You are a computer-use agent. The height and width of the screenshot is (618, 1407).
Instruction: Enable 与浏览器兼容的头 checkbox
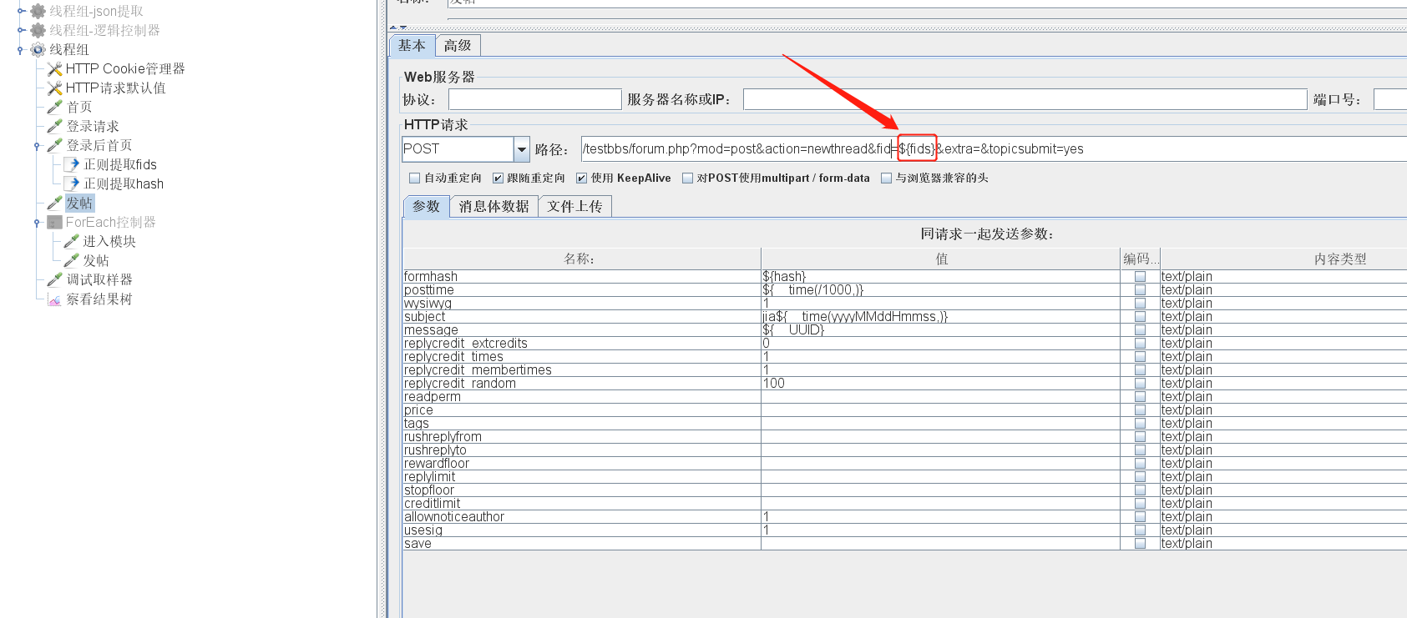click(x=886, y=178)
